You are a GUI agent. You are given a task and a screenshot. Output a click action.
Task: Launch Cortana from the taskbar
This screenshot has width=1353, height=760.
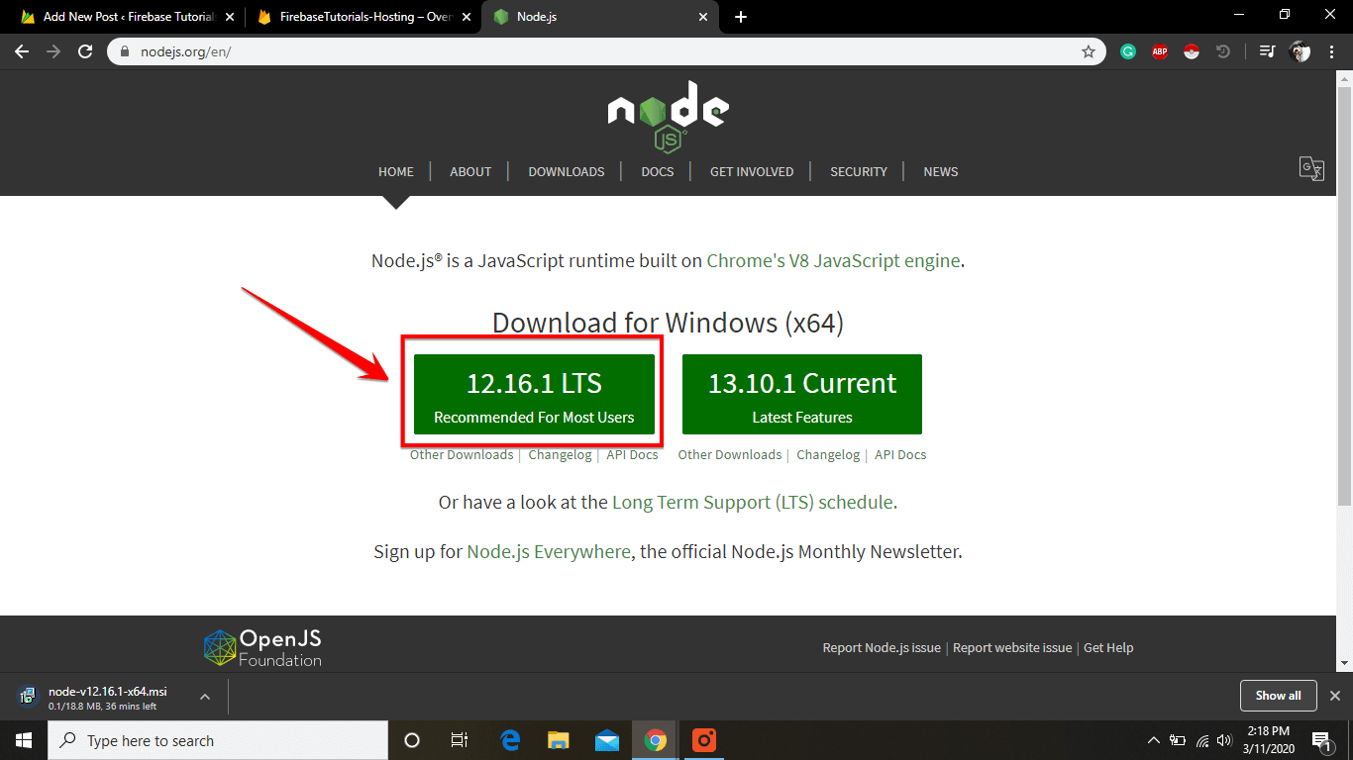[412, 740]
